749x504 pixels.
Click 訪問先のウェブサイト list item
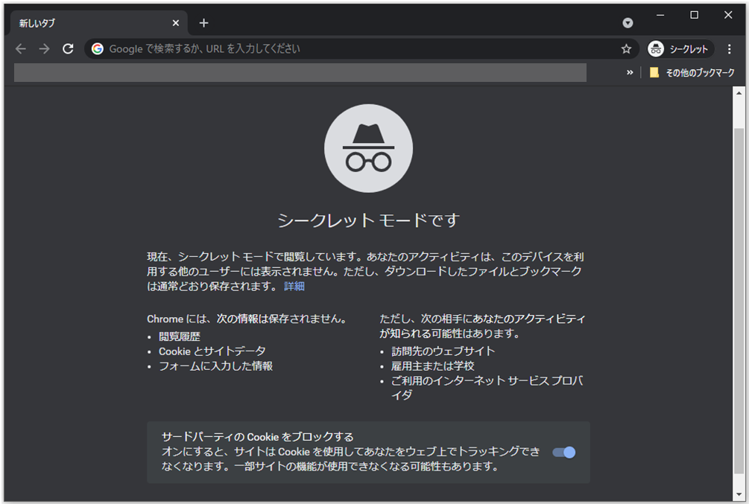click(443, 351)
